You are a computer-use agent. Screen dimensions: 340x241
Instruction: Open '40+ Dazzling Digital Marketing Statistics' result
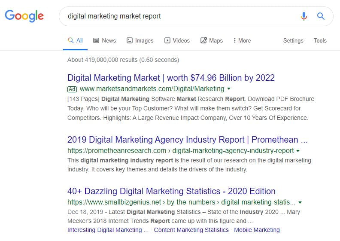[x=171, y=191]
